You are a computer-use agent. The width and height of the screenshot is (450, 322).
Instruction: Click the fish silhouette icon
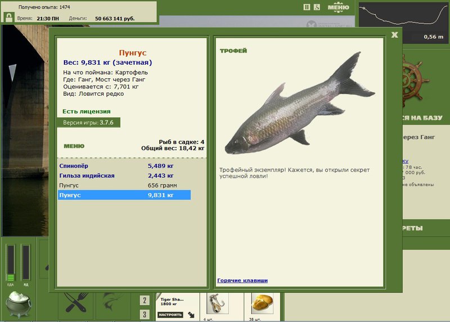112,302
